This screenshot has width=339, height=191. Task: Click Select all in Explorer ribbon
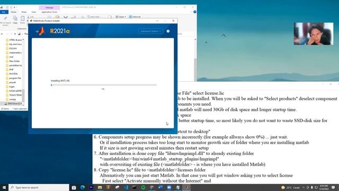point(135,16)
